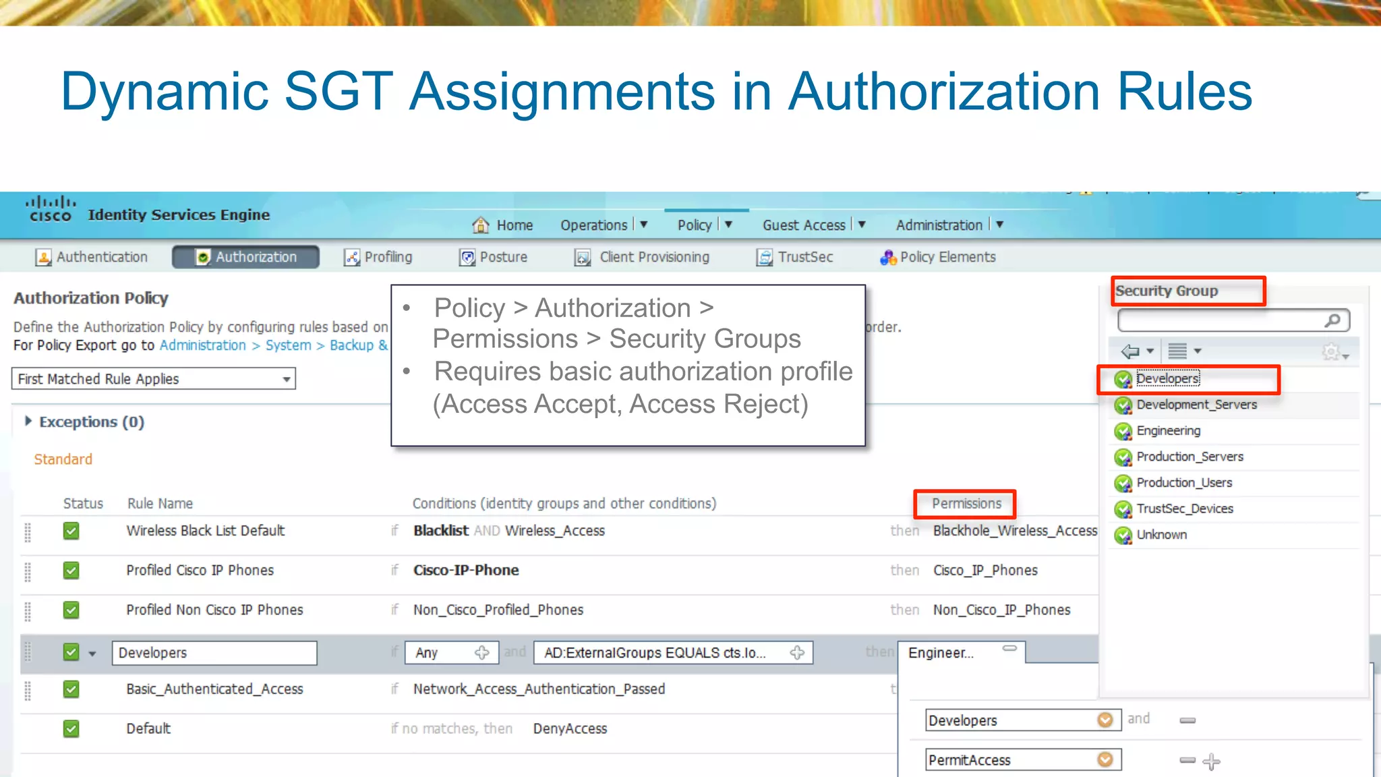Click the plus icon beside Any condition

click(481, 652)
